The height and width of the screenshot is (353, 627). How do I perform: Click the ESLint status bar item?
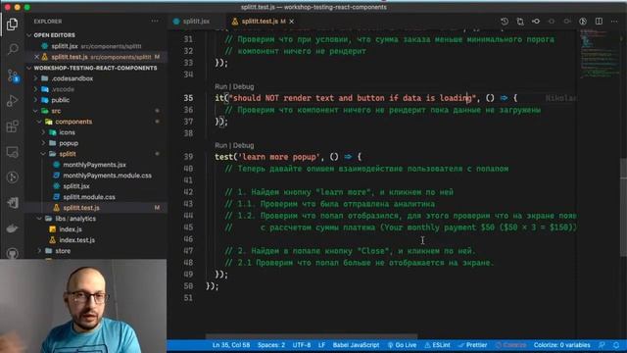point(438,345)
